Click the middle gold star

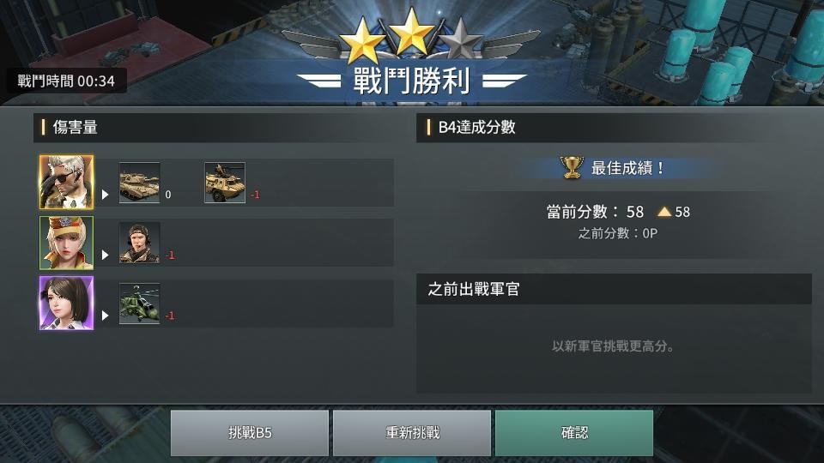click(411, 33)
